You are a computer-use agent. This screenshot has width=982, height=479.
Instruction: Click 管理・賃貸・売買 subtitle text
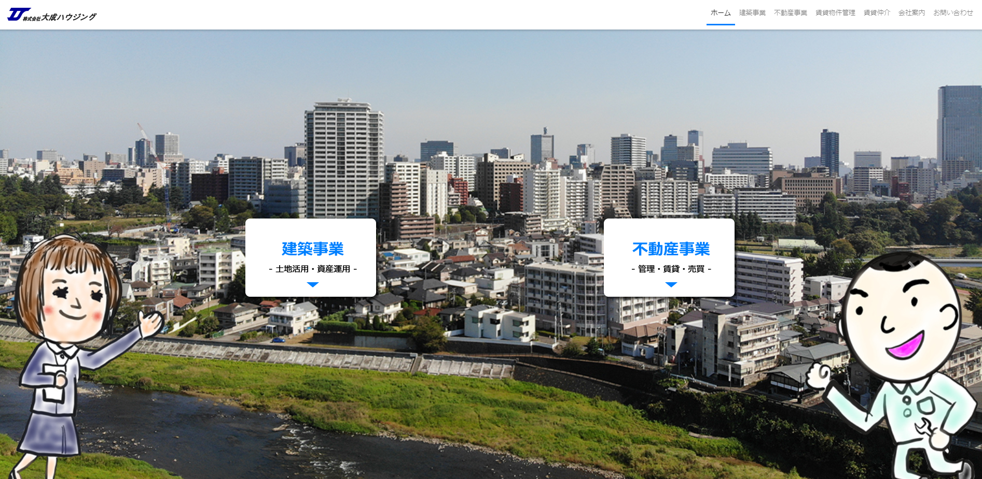pos(671,269)
